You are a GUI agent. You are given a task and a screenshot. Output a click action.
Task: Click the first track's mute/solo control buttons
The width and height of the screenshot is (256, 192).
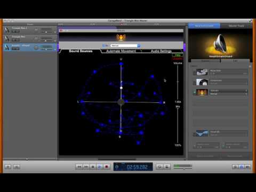point(15,31)
